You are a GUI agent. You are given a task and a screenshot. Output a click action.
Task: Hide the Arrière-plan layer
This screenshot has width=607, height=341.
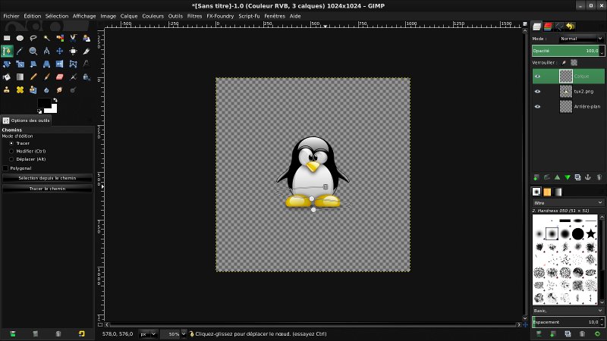click(x=538, y=106)
